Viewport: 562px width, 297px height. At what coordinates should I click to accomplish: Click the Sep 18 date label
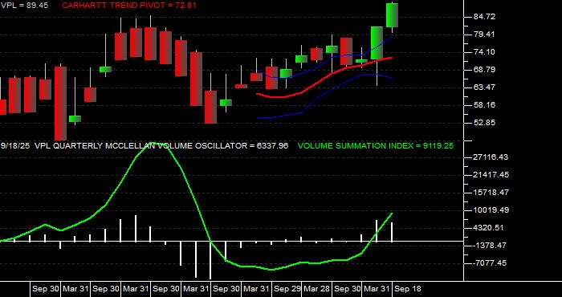(x=408, y=289)
